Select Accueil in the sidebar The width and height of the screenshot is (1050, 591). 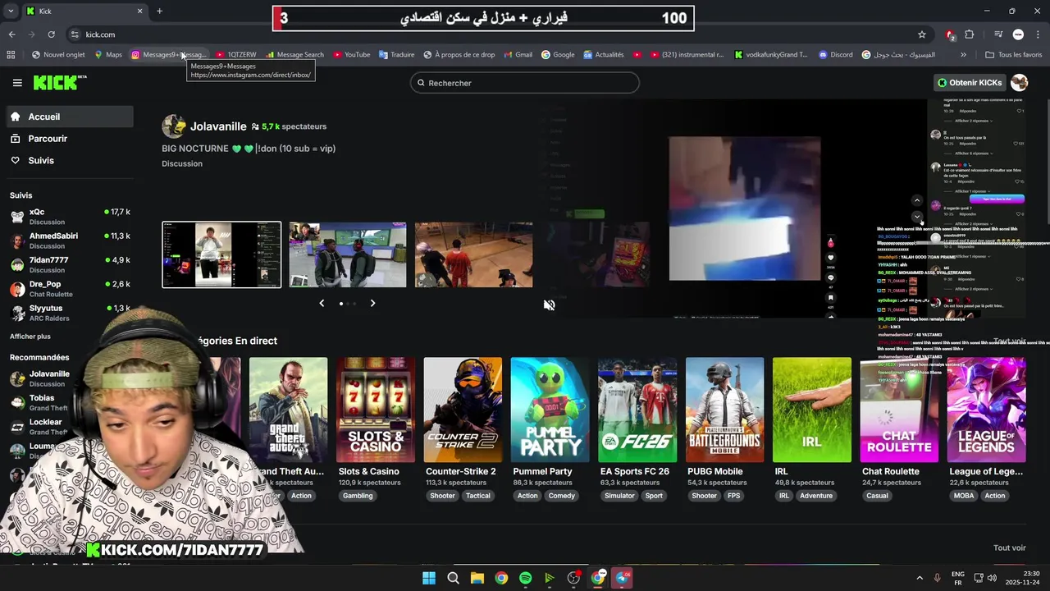[69, 117]
